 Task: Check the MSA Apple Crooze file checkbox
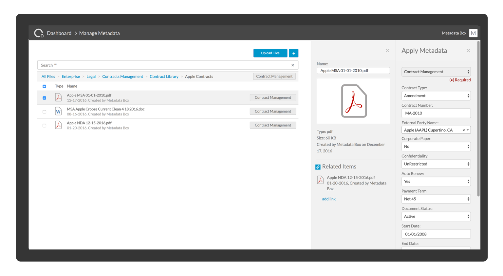coord(44,112)
